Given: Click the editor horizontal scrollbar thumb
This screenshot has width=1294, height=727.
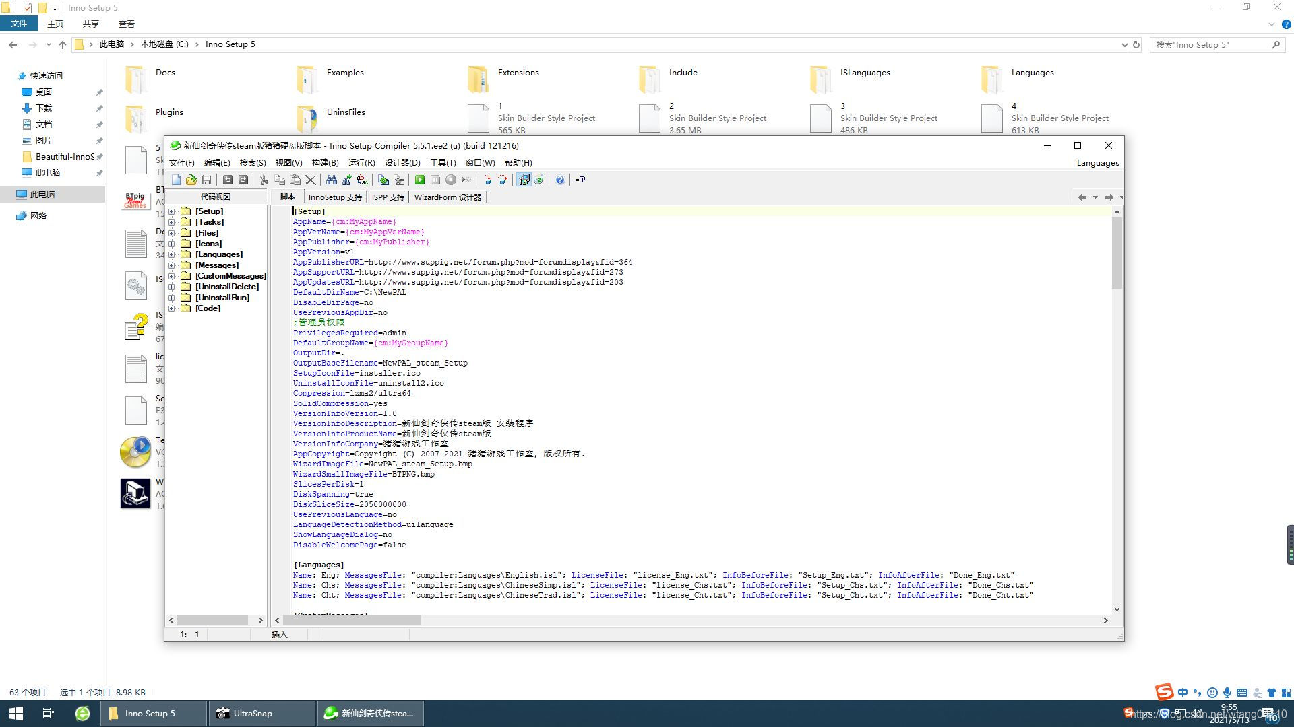Looking at the screenshot, I should click(352, 620).
